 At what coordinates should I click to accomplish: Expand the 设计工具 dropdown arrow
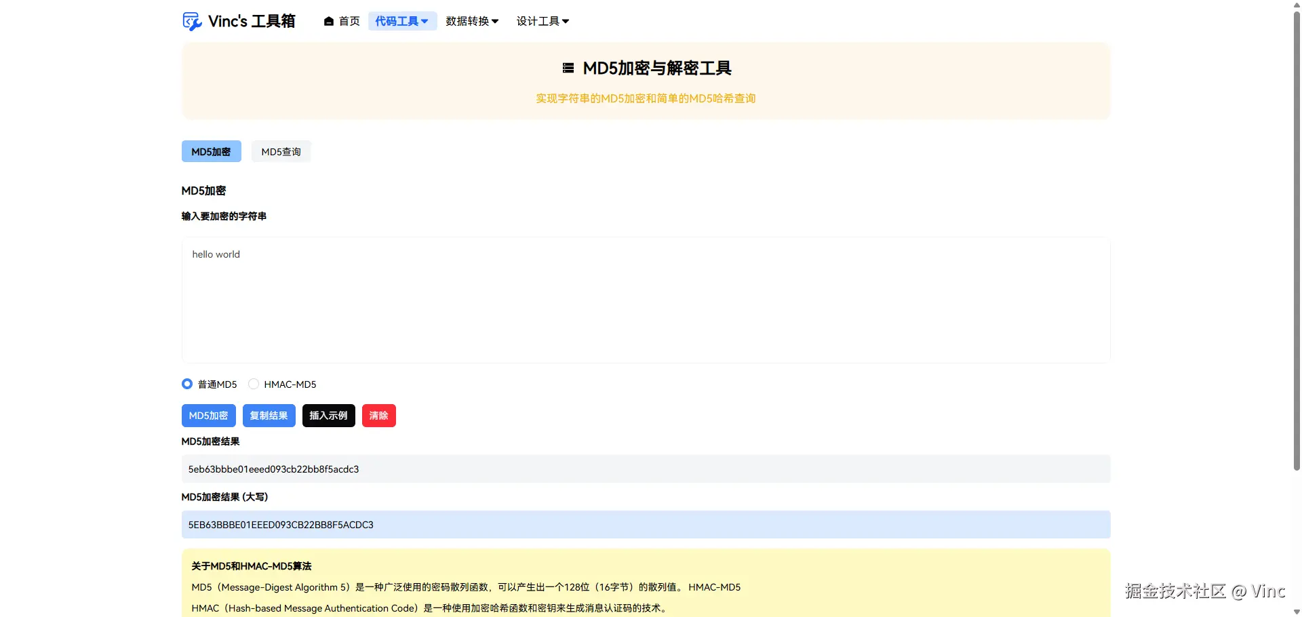pos(566,22)
